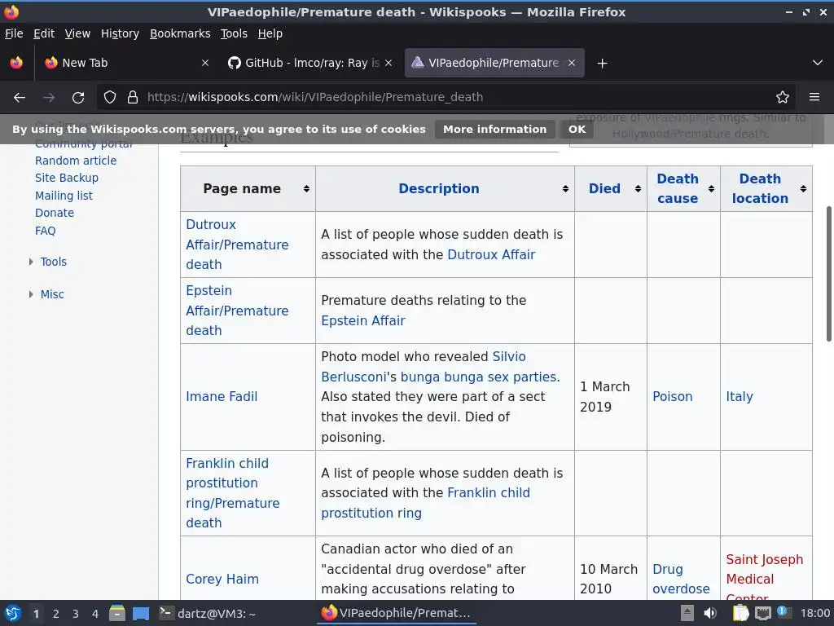Sort table by Description arrows

click(565, 189)
